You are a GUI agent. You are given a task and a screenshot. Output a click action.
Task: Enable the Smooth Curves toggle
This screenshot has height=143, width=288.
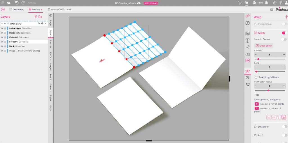[x=284, y=39]
